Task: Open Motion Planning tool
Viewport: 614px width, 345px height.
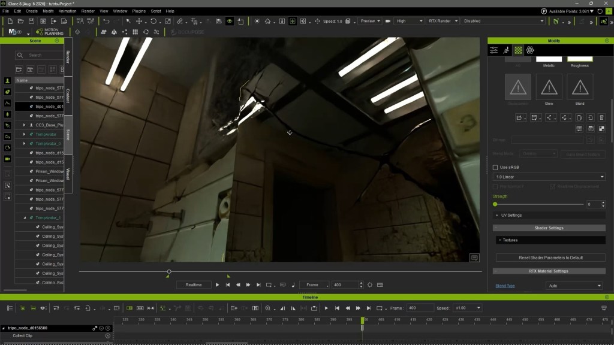Action: [x=50, y=32]
